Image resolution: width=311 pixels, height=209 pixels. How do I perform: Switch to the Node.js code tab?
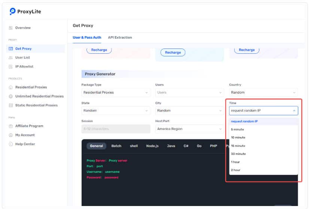tap(152, 146)
